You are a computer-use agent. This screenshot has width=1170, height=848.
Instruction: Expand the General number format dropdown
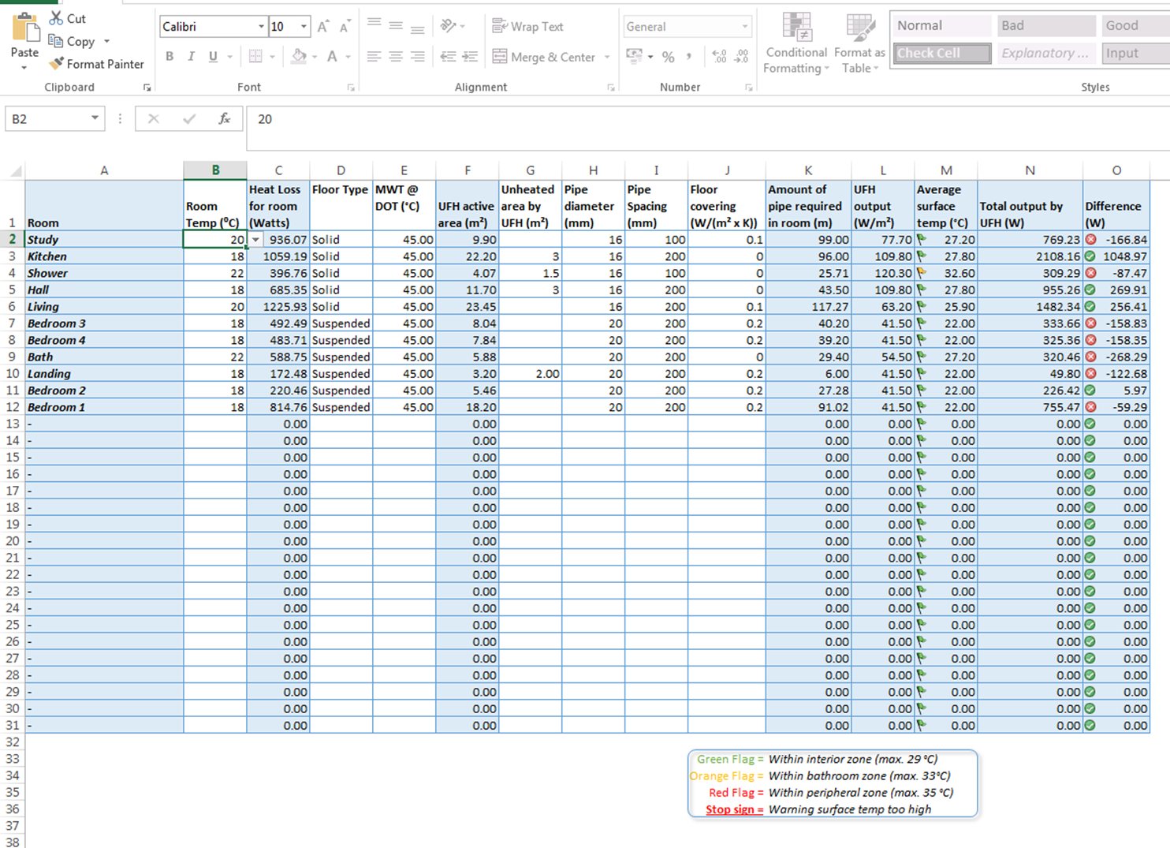coord(744,27)
